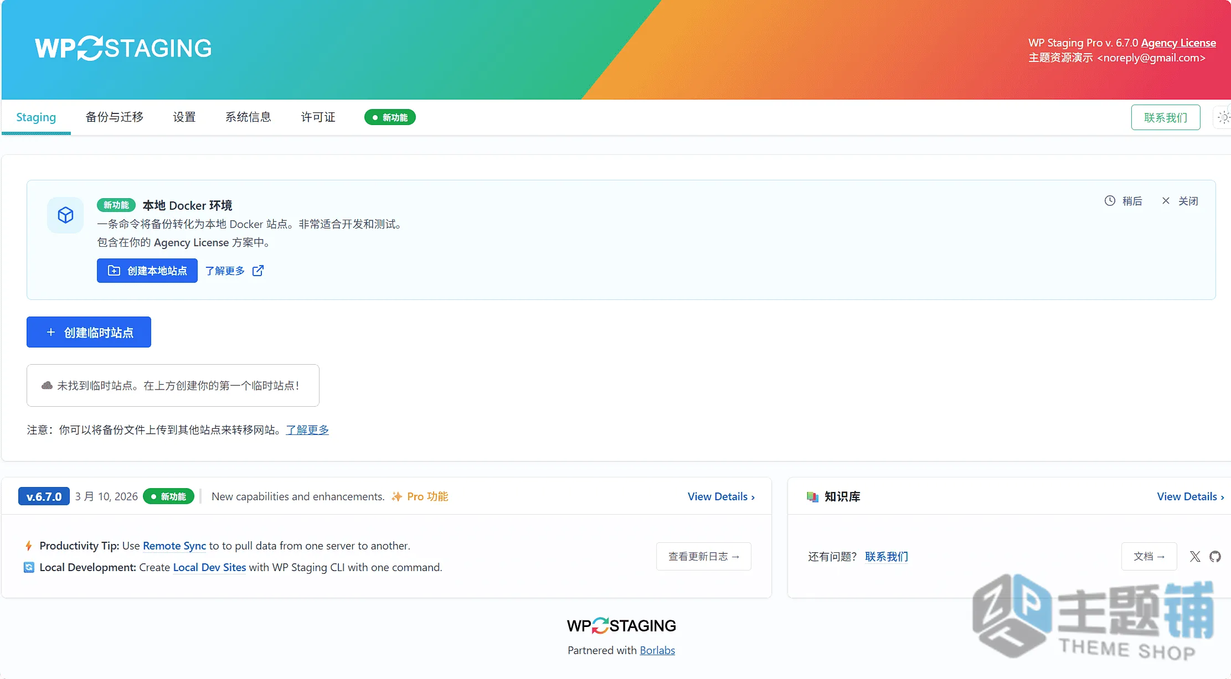This screenshot has height=679, width=1231.
Task: Click the Docker cube icon in the banner
Action: (x=65, y=215)
